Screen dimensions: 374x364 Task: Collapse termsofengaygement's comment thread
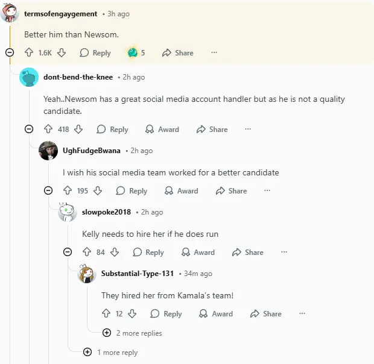tap(10, 53)
